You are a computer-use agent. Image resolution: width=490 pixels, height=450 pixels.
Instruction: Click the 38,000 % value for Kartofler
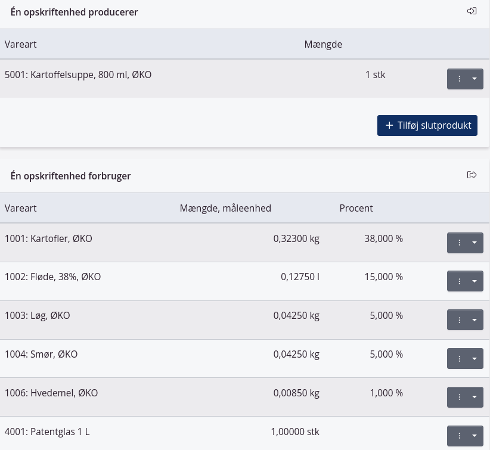[383, 239]
